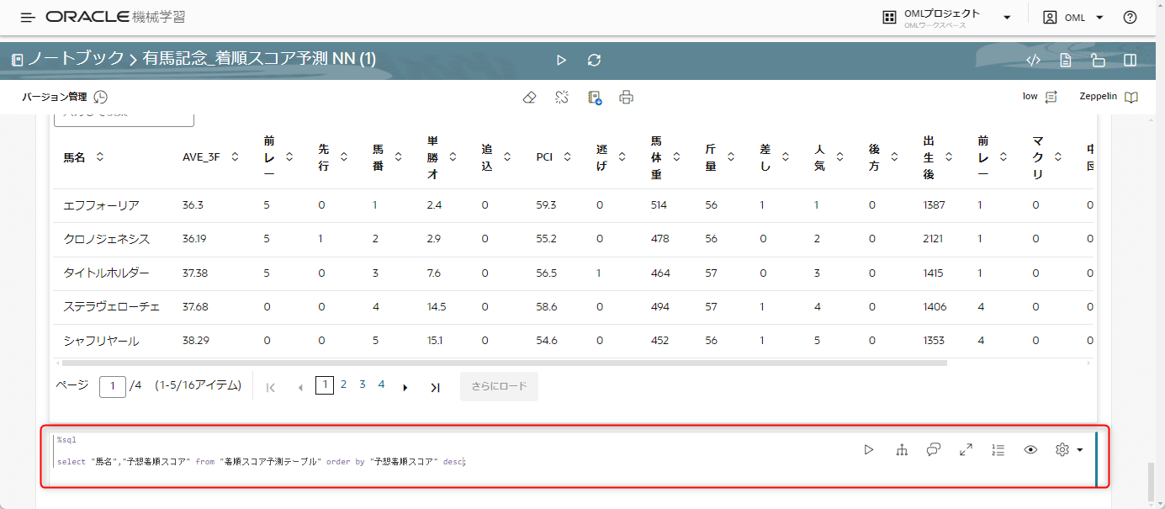Expand paragraph with diagonal arrows icon

966,450
